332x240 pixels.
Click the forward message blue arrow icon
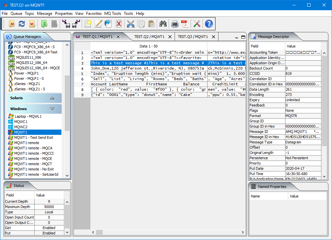coord(108,24)
